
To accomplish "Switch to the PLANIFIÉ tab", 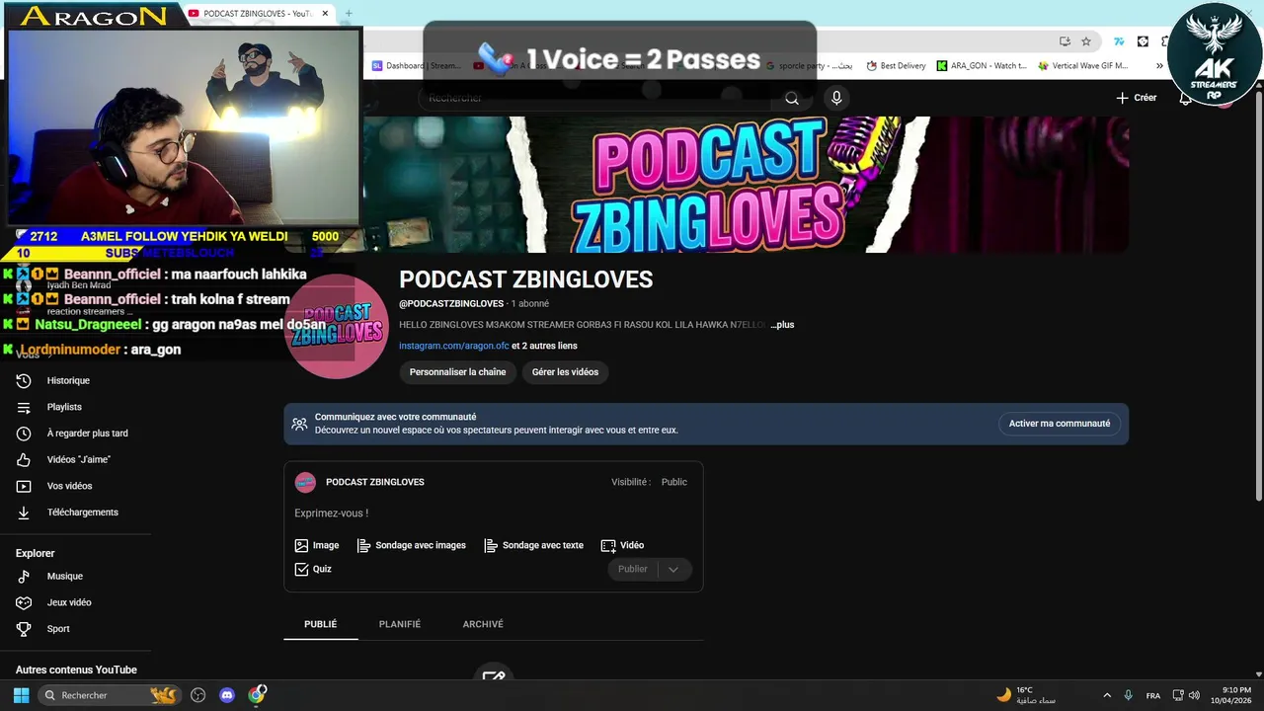I will pyautogui.click(x=400, y=624).
